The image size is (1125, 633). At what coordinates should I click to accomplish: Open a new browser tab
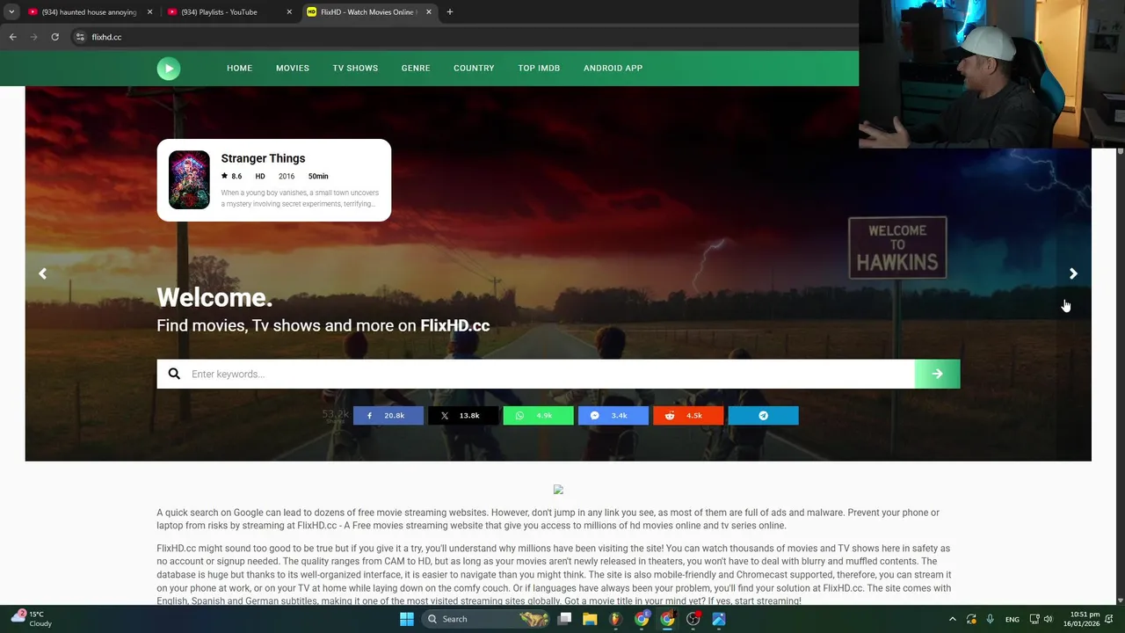pyautogui.click(x=450, y=12)
